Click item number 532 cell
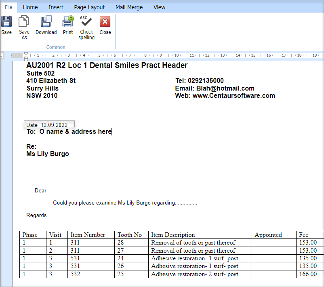This screenshot has height=287, width=324. 91,274
